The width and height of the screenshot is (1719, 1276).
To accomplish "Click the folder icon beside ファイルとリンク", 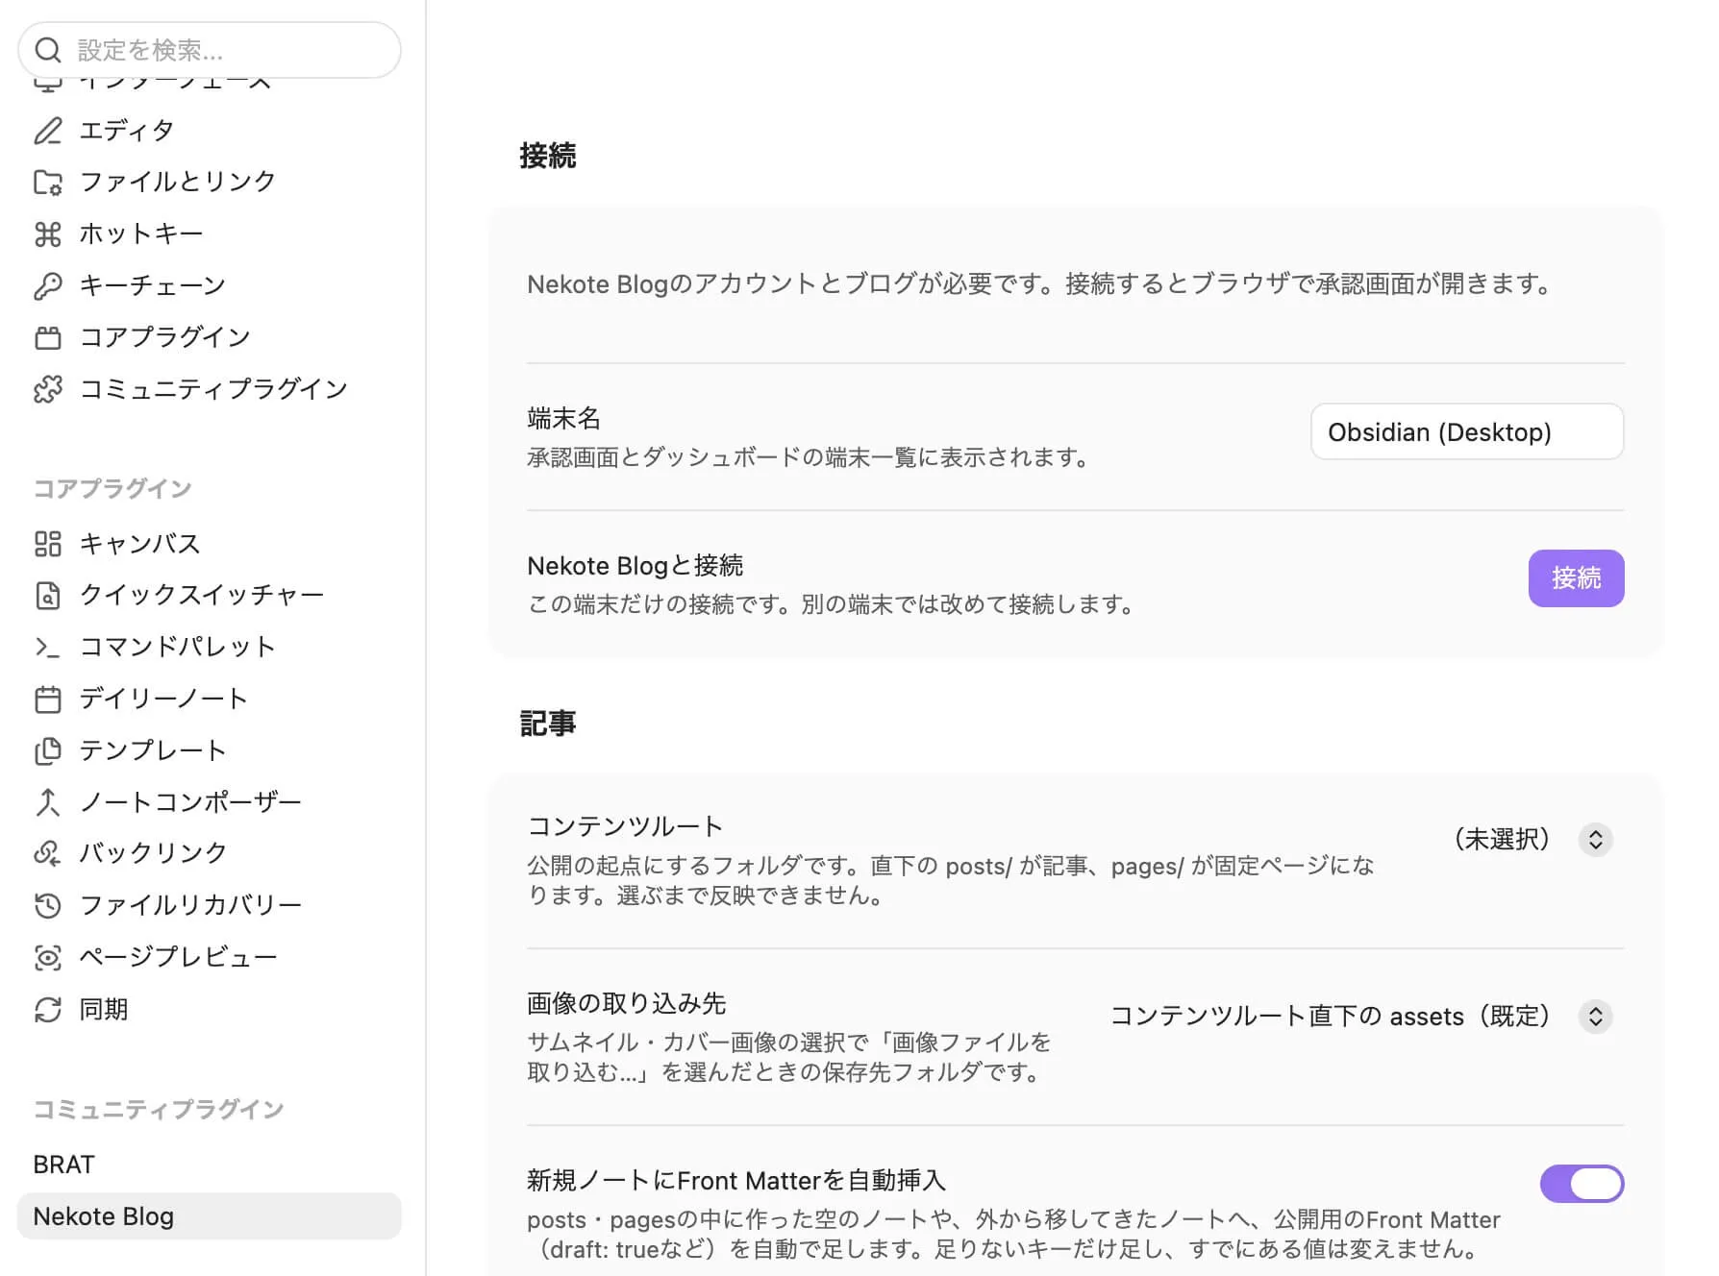I will 48,183.
